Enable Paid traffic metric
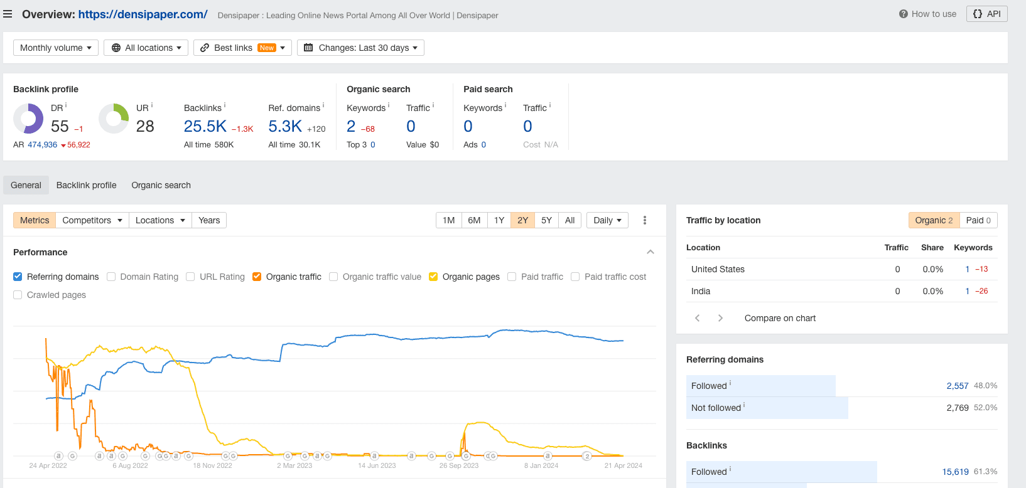The width and height of the screenshot is (1026, 488). pyautogui.click(x=512, y=277)
